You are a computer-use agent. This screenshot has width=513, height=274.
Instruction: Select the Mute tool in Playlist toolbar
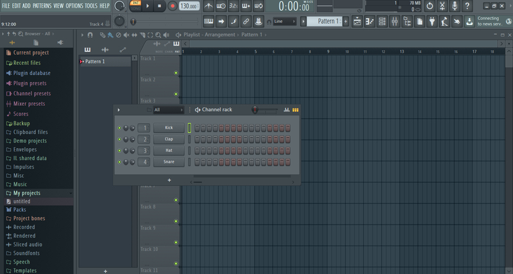tap(126, 35)
